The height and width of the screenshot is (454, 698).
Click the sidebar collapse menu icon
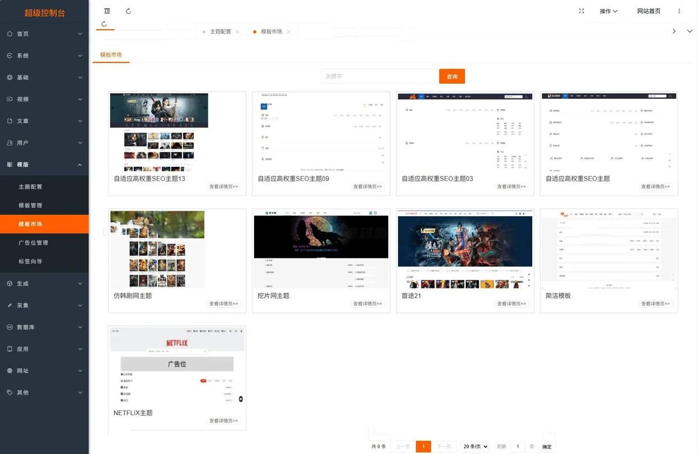[107, 11]
